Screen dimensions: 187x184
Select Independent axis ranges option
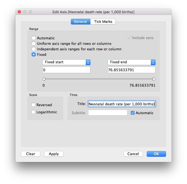point(34,49)
